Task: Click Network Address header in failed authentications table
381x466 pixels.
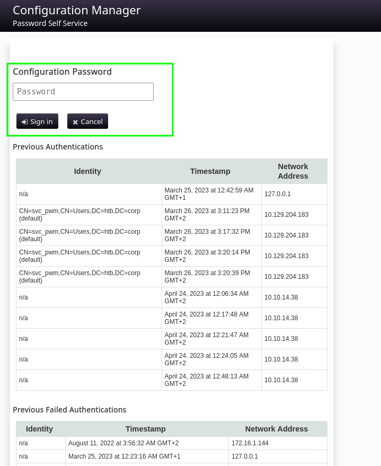Action: tap(277, 429)
